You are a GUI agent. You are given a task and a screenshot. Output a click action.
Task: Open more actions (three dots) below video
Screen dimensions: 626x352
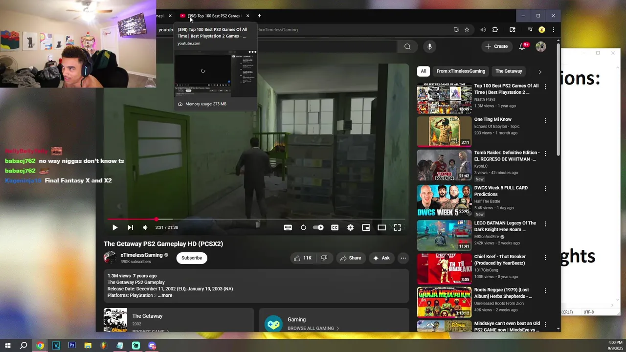(x=403, y=258)
